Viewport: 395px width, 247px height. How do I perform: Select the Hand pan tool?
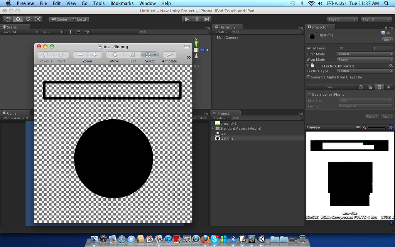pyautogui.click(x=8, y=19)
